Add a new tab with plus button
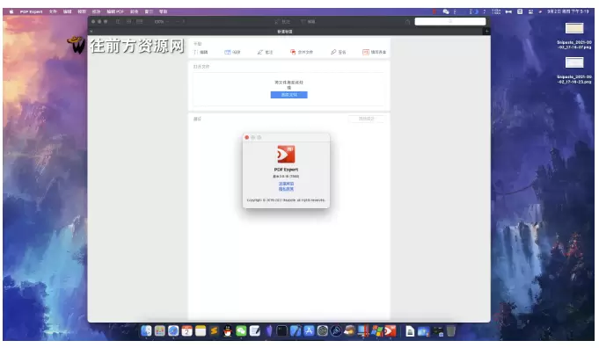Image resolution: width=599 pixels, height=348 pixels. tap(486, 32)
